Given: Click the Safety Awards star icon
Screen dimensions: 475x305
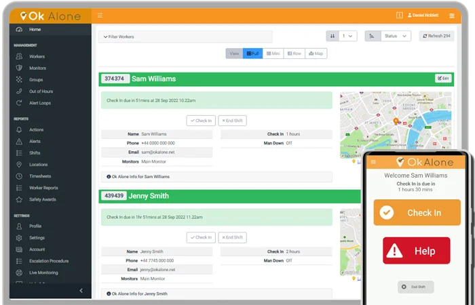Looking at the screenshot, I should [19, 199].
